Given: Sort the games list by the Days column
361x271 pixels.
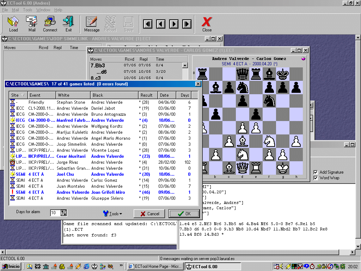Looking at the screenshot, I should pos(184,95).
